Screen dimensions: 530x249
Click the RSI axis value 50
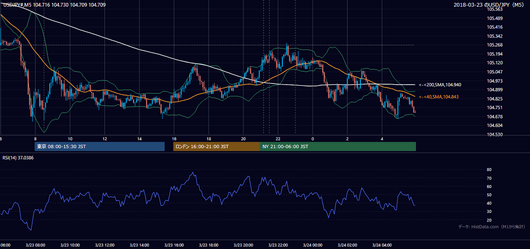[489, 195]
